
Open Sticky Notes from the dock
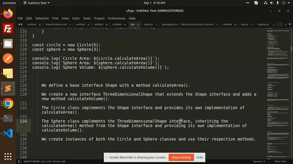pyautogui.click(x=8, y=73)
